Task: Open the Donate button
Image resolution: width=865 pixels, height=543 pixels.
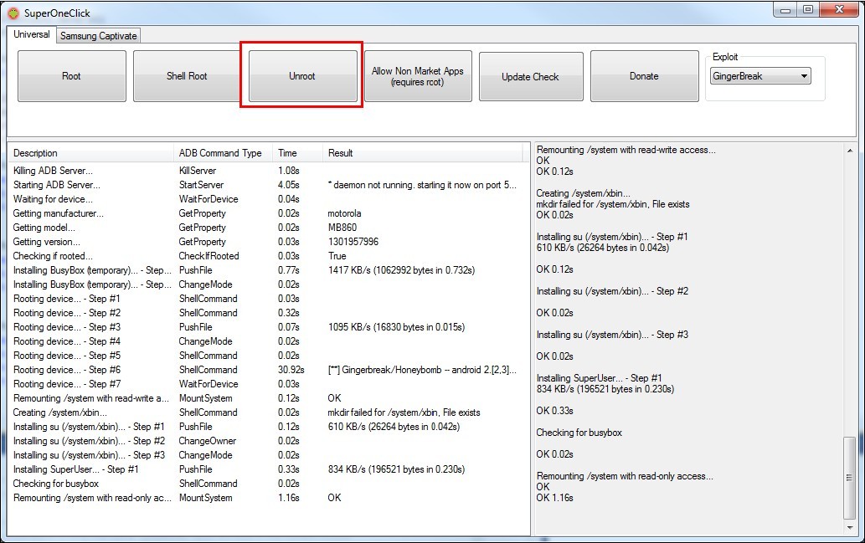Action: click(644, 76)
